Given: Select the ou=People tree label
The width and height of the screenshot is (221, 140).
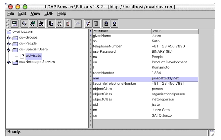Looking at the screenshot, I should (x=28, y=43).
